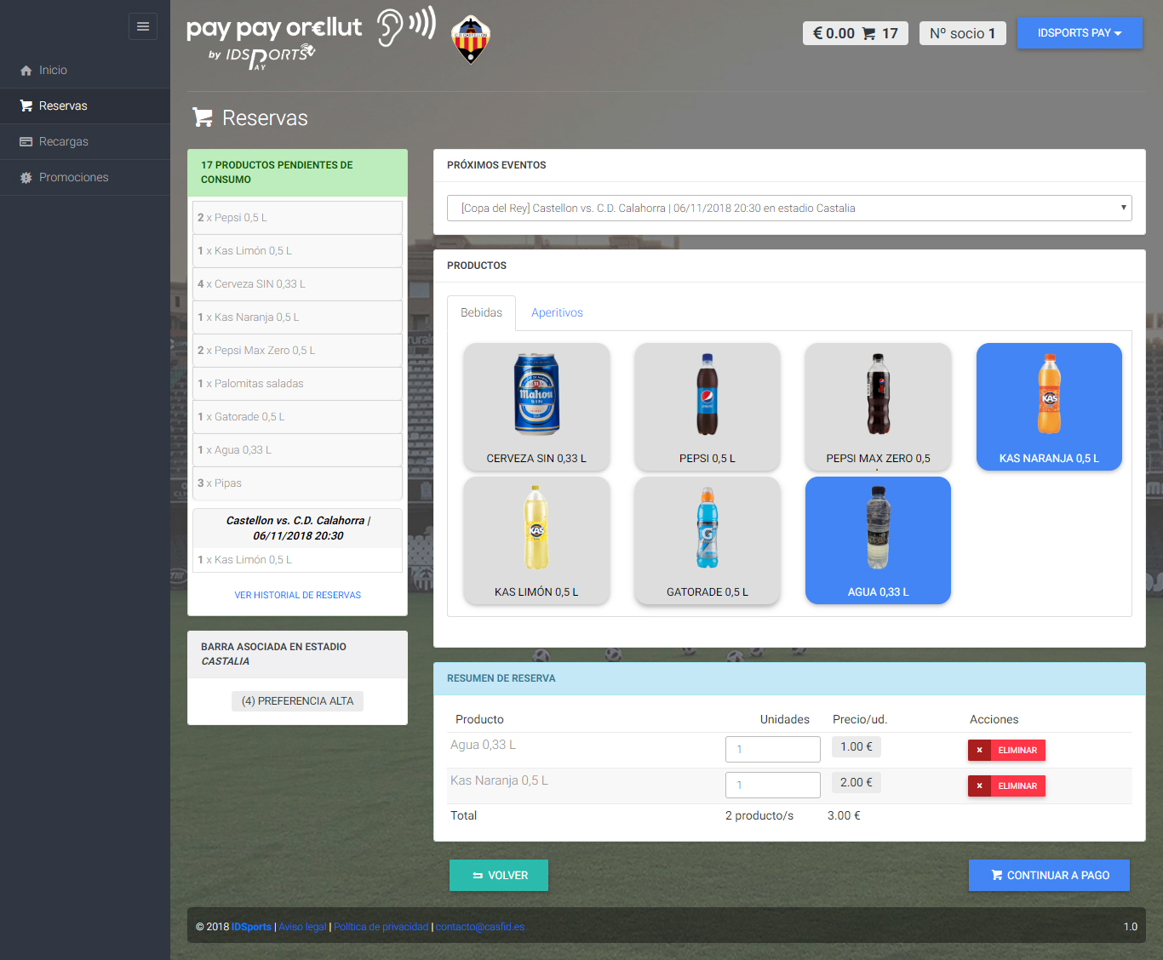This screenshot has width=1163, height=960.
Task: Select the Cerveza SIN 0,33 L product
Action: click(x=536, y=406)
